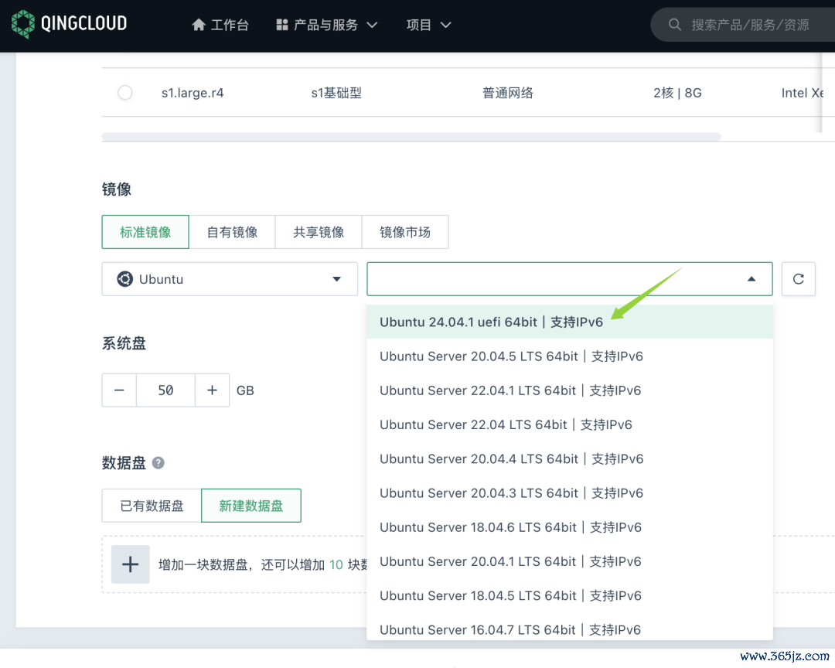Expand the 产品与服务 menu
The image size is (835, 668).
(372, 25)
